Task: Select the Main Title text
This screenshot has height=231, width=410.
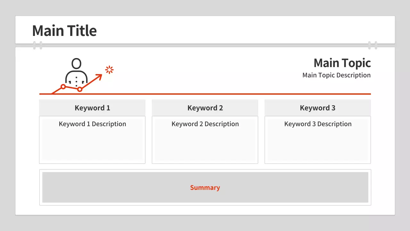Action: 64,31
